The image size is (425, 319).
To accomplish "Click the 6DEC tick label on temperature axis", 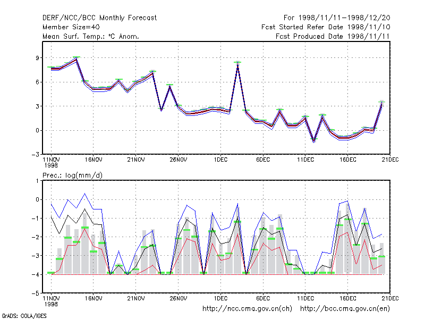I will tap(263, 160).
